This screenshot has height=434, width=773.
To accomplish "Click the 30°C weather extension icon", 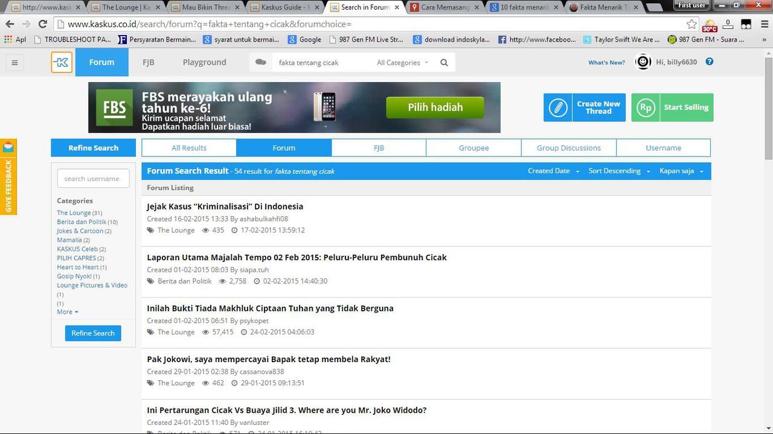I will (x=710, y=25).
